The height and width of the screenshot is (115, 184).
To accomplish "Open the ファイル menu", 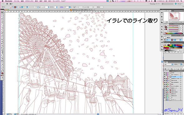I will pyautogui.click(x=17, y=1).
